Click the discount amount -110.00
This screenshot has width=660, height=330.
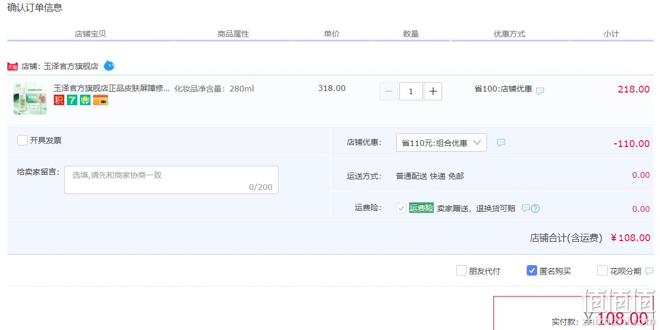(631, 144)
